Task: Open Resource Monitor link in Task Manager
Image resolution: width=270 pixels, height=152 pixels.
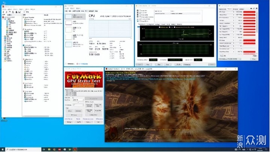Action: click(x=82, y=64)
